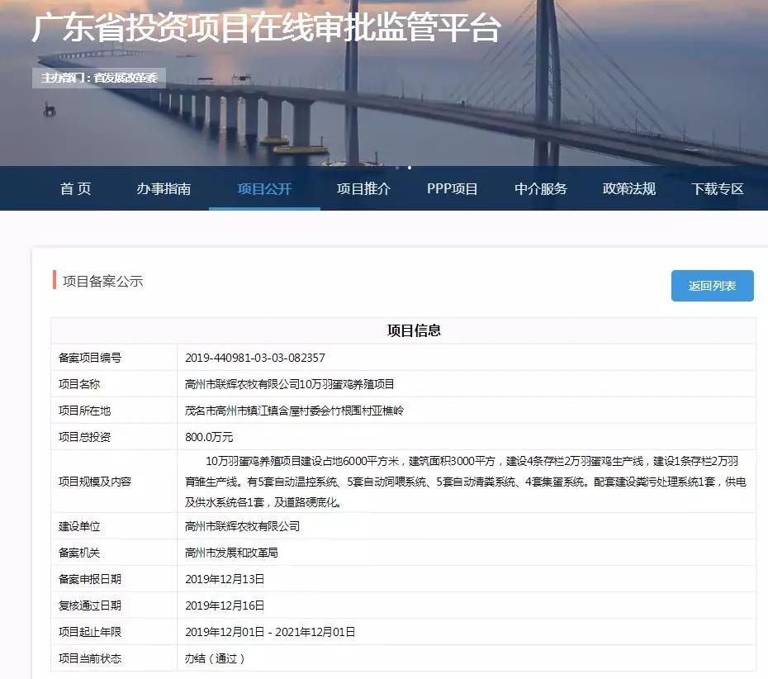Click the 主办部门：省发展改革委 label
Image resolution: width=768 pixels, height=679 pixels.
pyautogui.click(x=99, y=78)
